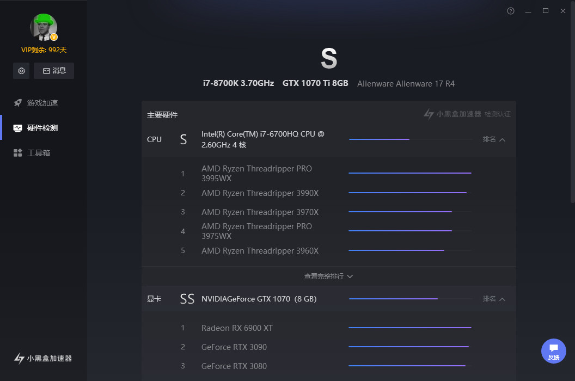Click the Radeon RX 6900 XT row
Image resolution: width=575 pixels, height=381 pixels.
click(237, 328)
